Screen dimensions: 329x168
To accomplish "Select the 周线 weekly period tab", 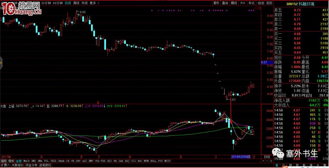I will point(76,3).
